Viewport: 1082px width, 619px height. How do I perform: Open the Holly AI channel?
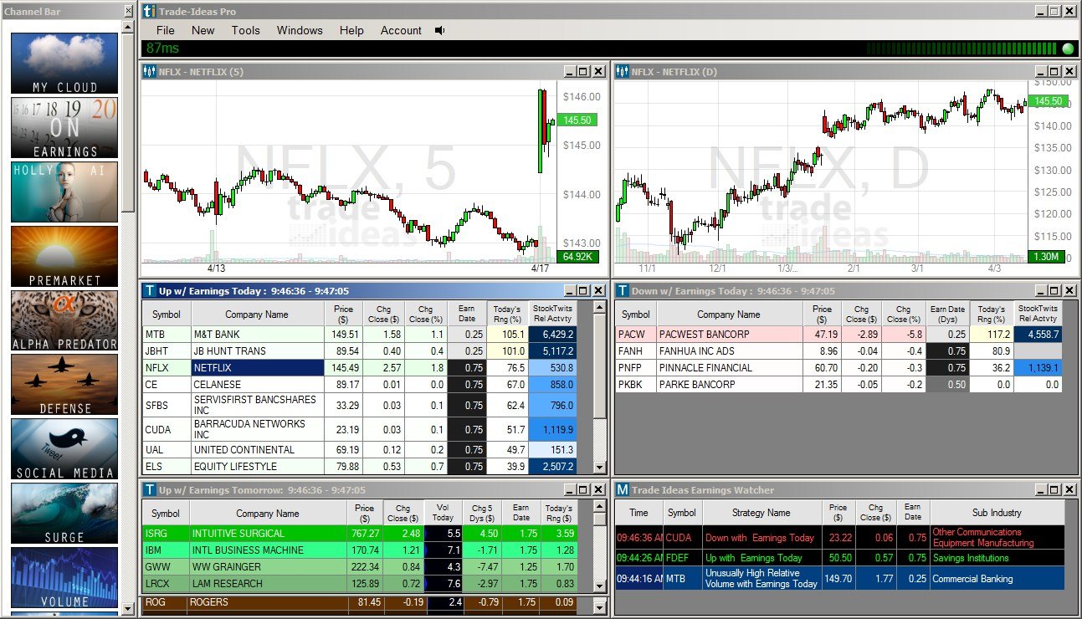[64, 192]
